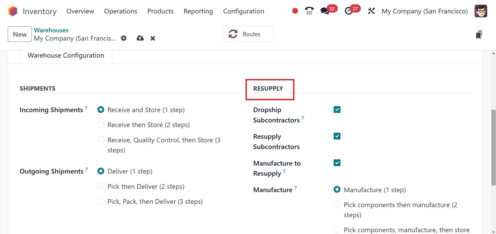Click the debug tools wrench icon
Image resolution: width=496 pixels, height=234 pixels.
tap(371, 11)
